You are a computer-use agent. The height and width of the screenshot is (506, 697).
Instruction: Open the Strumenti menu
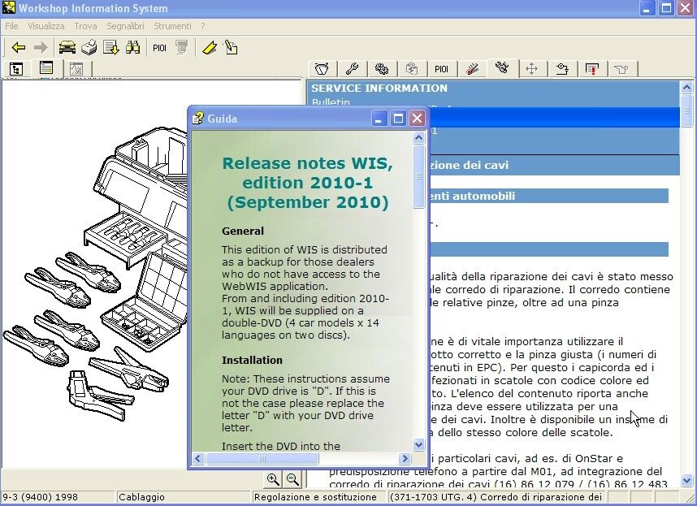pos(172,26)
